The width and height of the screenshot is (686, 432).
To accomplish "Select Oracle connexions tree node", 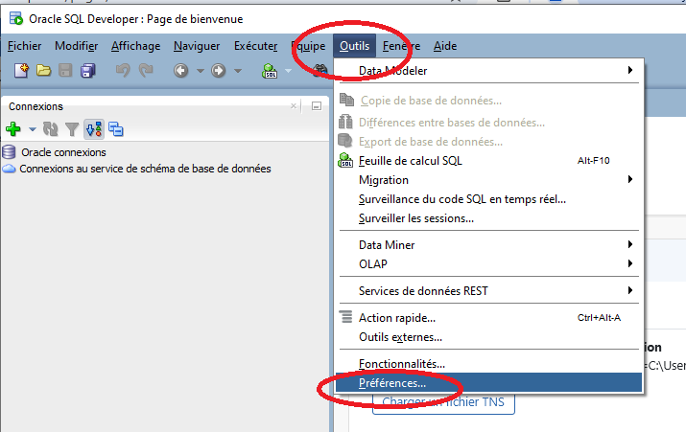I will 63,152.
